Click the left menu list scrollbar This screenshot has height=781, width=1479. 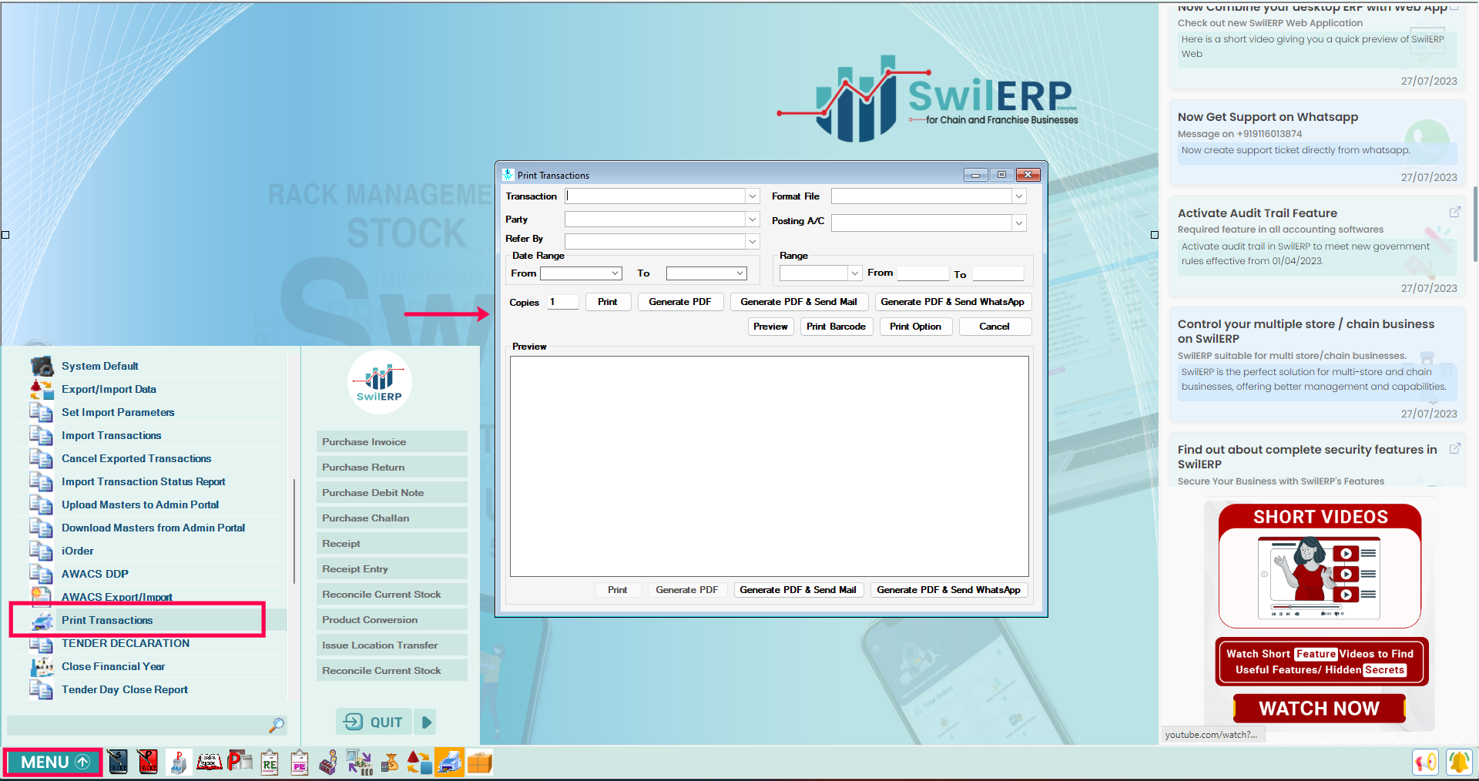click(x=294, y=531)
